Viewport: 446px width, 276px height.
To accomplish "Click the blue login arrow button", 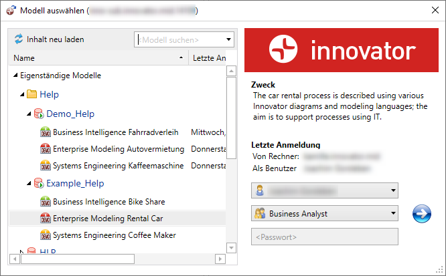I will click(x=421, y=215).
